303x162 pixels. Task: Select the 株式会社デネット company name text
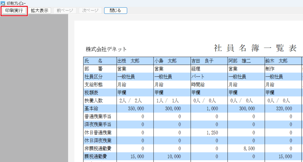click(x=106, y=49)
